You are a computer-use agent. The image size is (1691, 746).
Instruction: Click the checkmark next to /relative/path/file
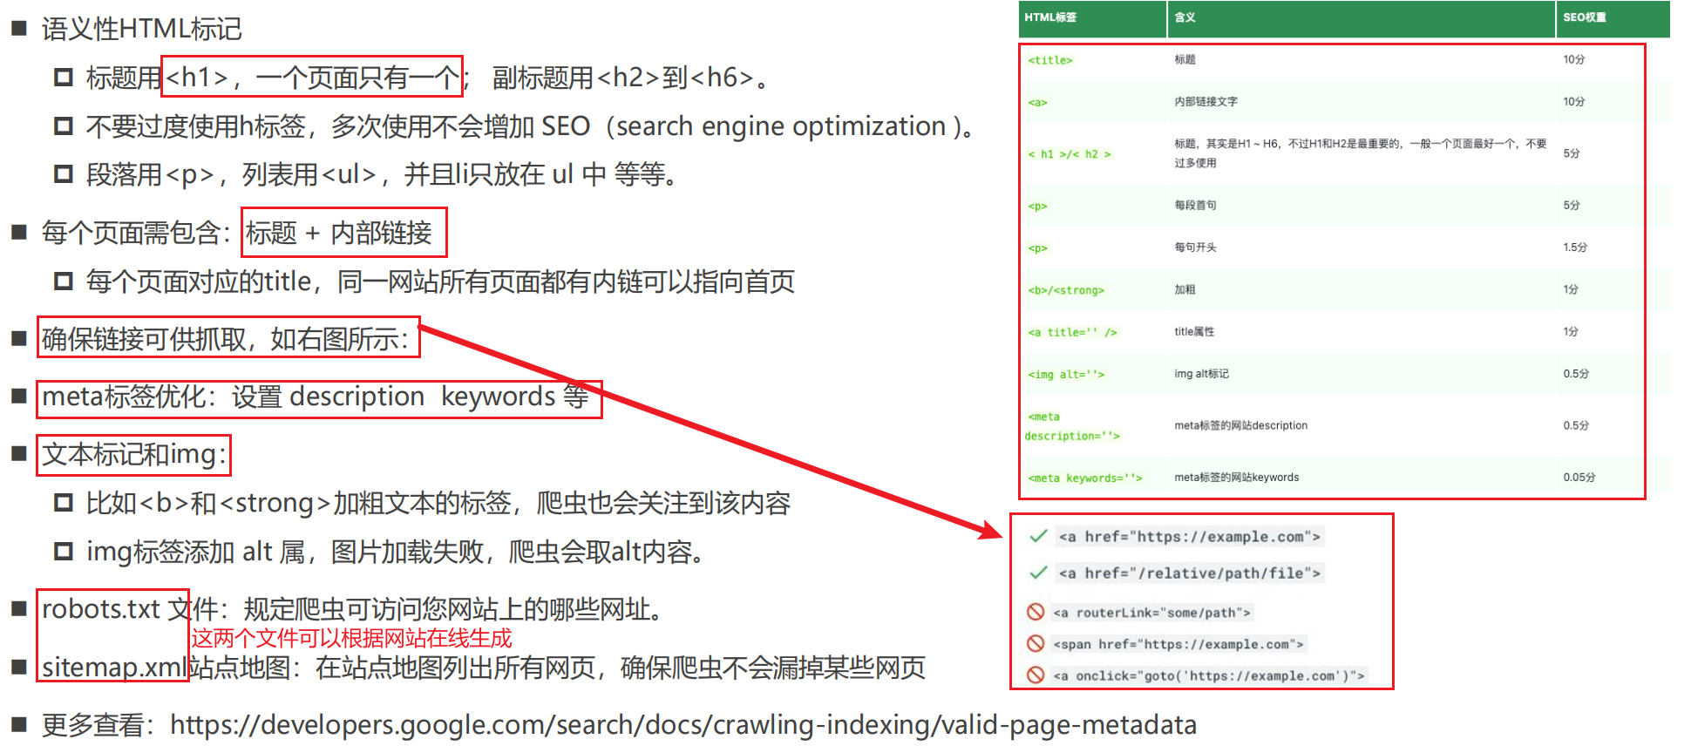coord(1037,573)
